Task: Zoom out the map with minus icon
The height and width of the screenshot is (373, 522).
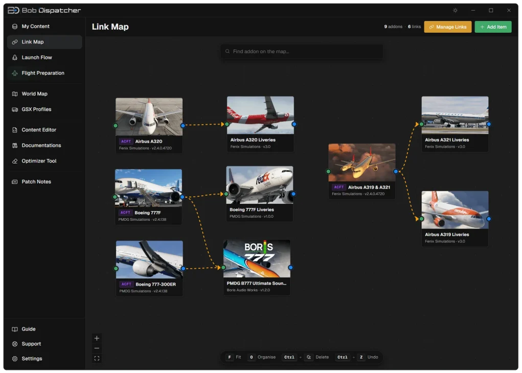Action: (x=97, y=348)
